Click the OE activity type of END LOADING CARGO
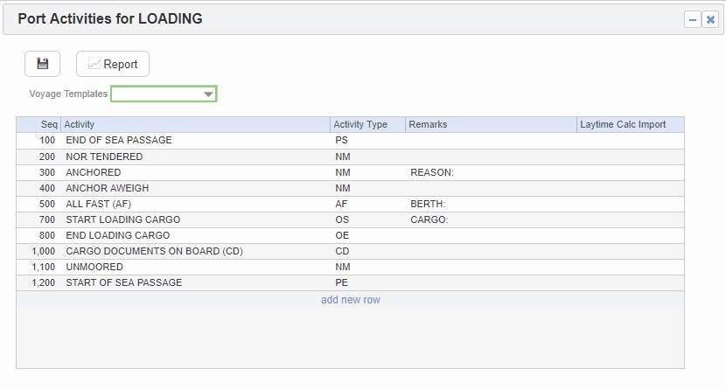The height and width of the screenshot is (390, 726). 342,235
